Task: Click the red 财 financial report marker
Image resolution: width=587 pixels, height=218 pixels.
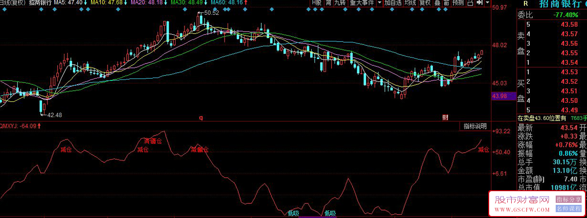Action: tap(445, 117)
